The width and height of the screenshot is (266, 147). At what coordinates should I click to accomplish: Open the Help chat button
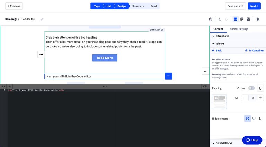tap(252, 140)
